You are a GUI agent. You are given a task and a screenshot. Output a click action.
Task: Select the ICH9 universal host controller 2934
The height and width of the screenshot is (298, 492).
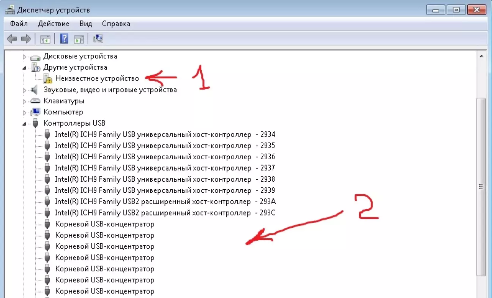click(x=165, y=135)
